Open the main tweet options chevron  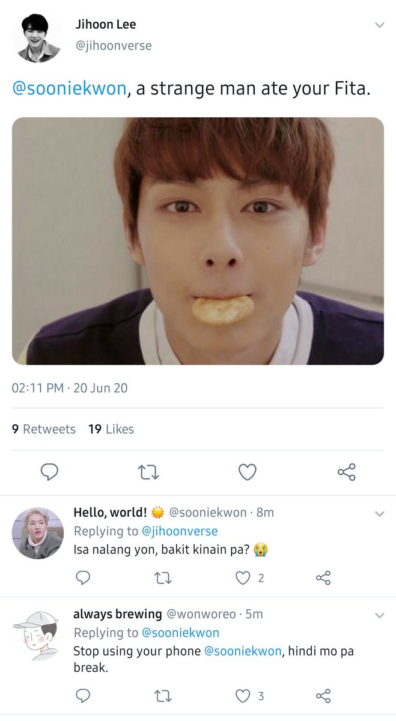[x=379, y=25]
